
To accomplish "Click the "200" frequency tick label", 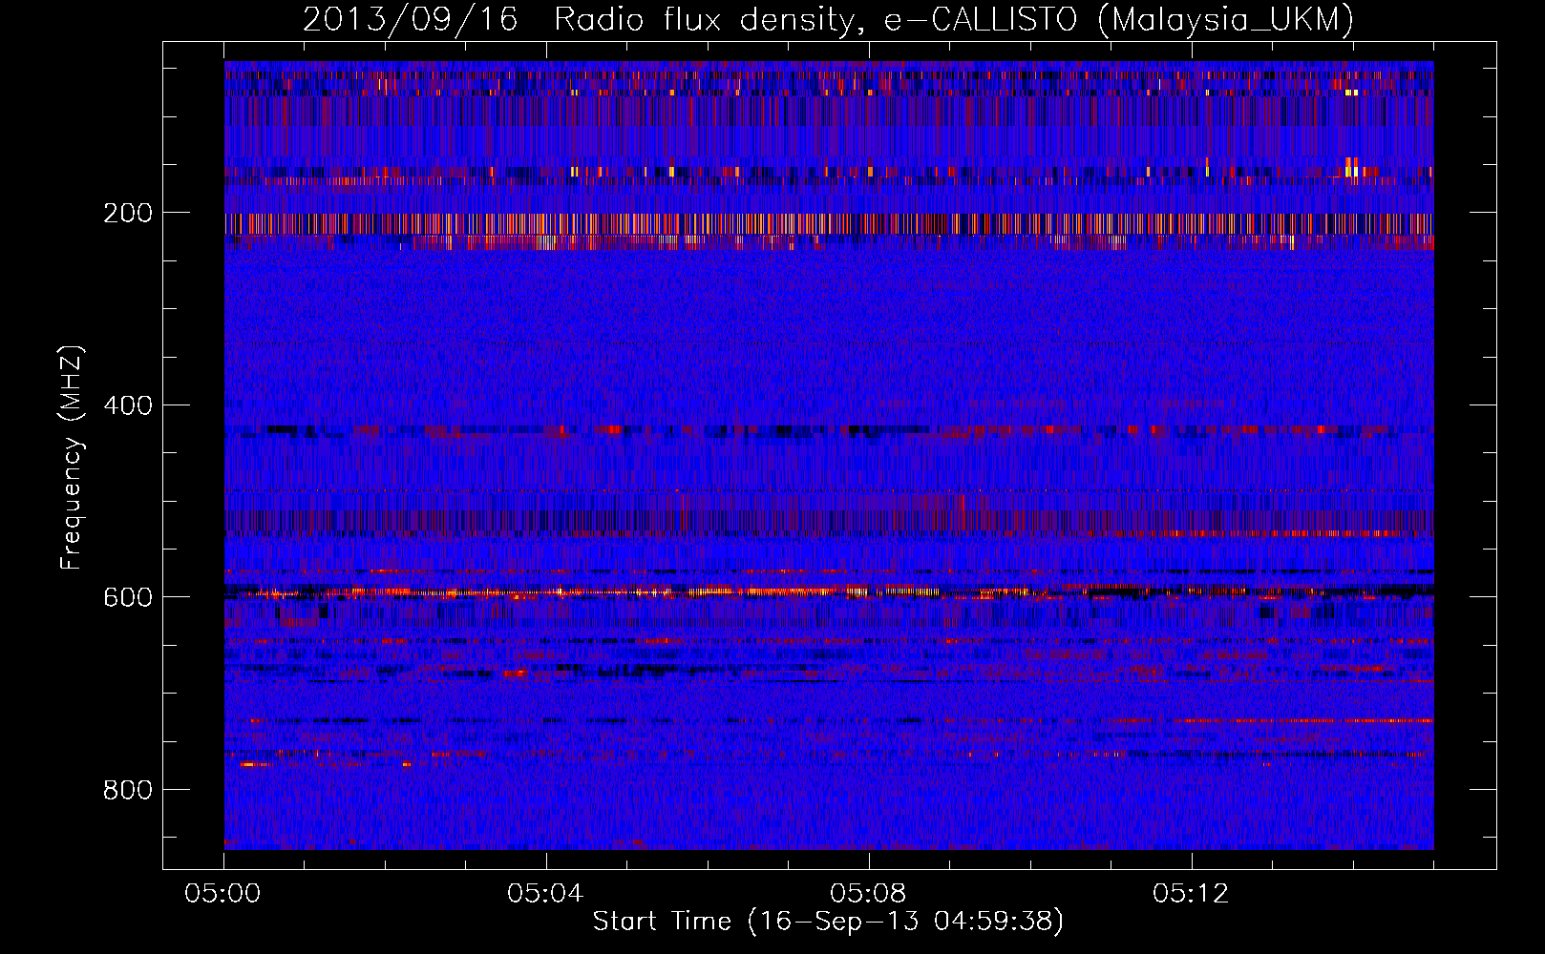I will (128, 213).
